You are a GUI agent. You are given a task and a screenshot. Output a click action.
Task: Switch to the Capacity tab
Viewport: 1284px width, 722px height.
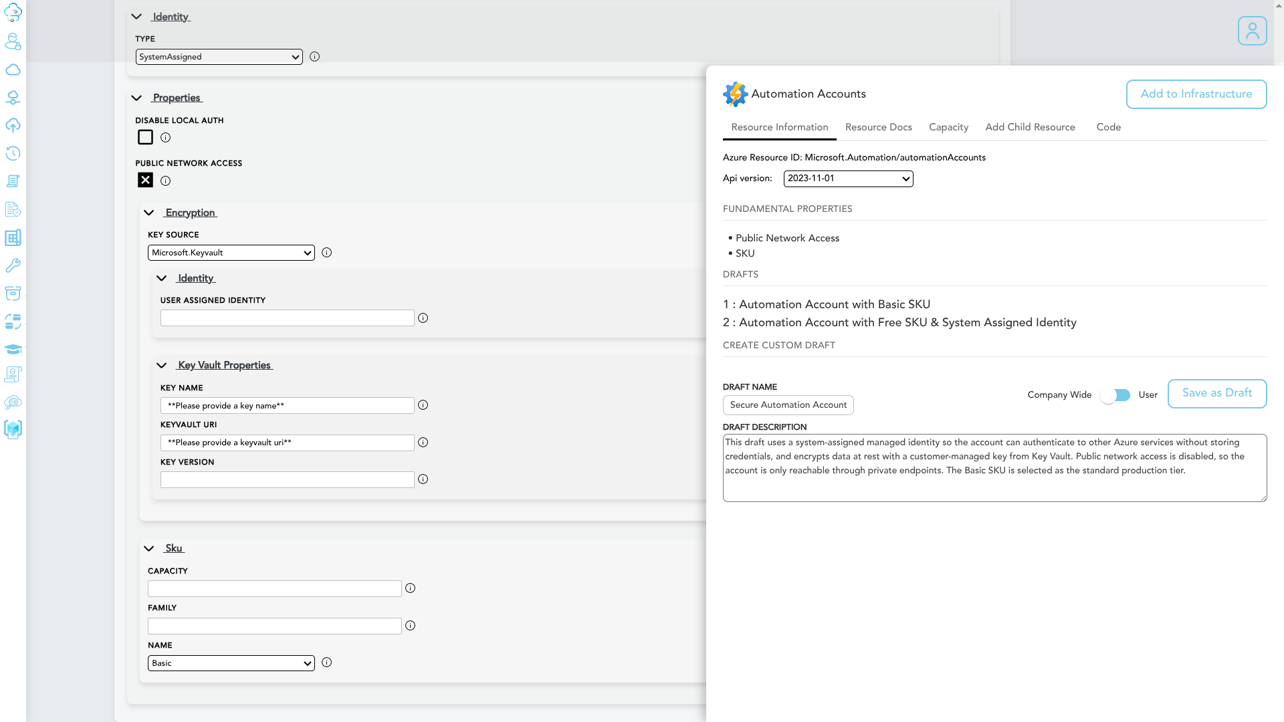pos(948,127)
